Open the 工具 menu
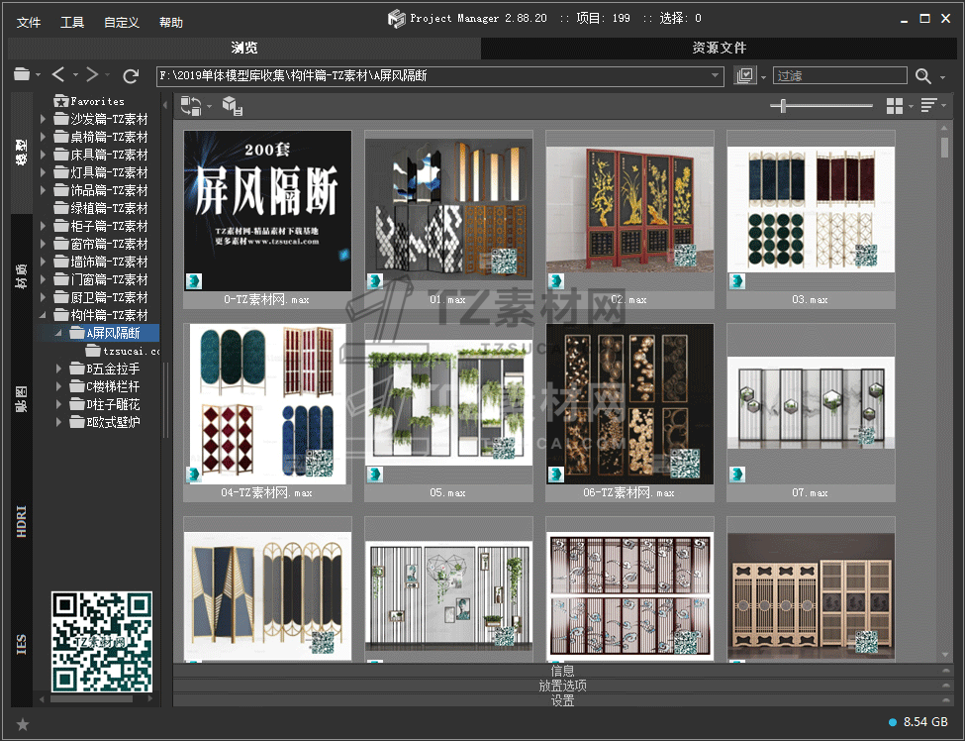 (x=72, y=22)
